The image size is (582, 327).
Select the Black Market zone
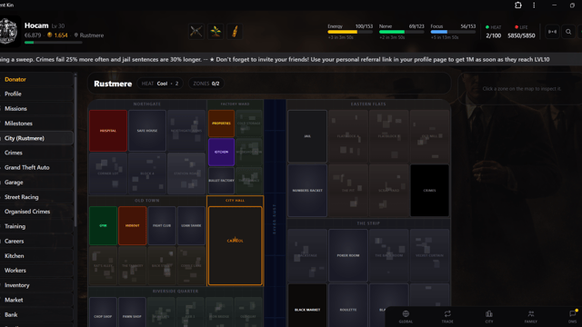(307, 306)
